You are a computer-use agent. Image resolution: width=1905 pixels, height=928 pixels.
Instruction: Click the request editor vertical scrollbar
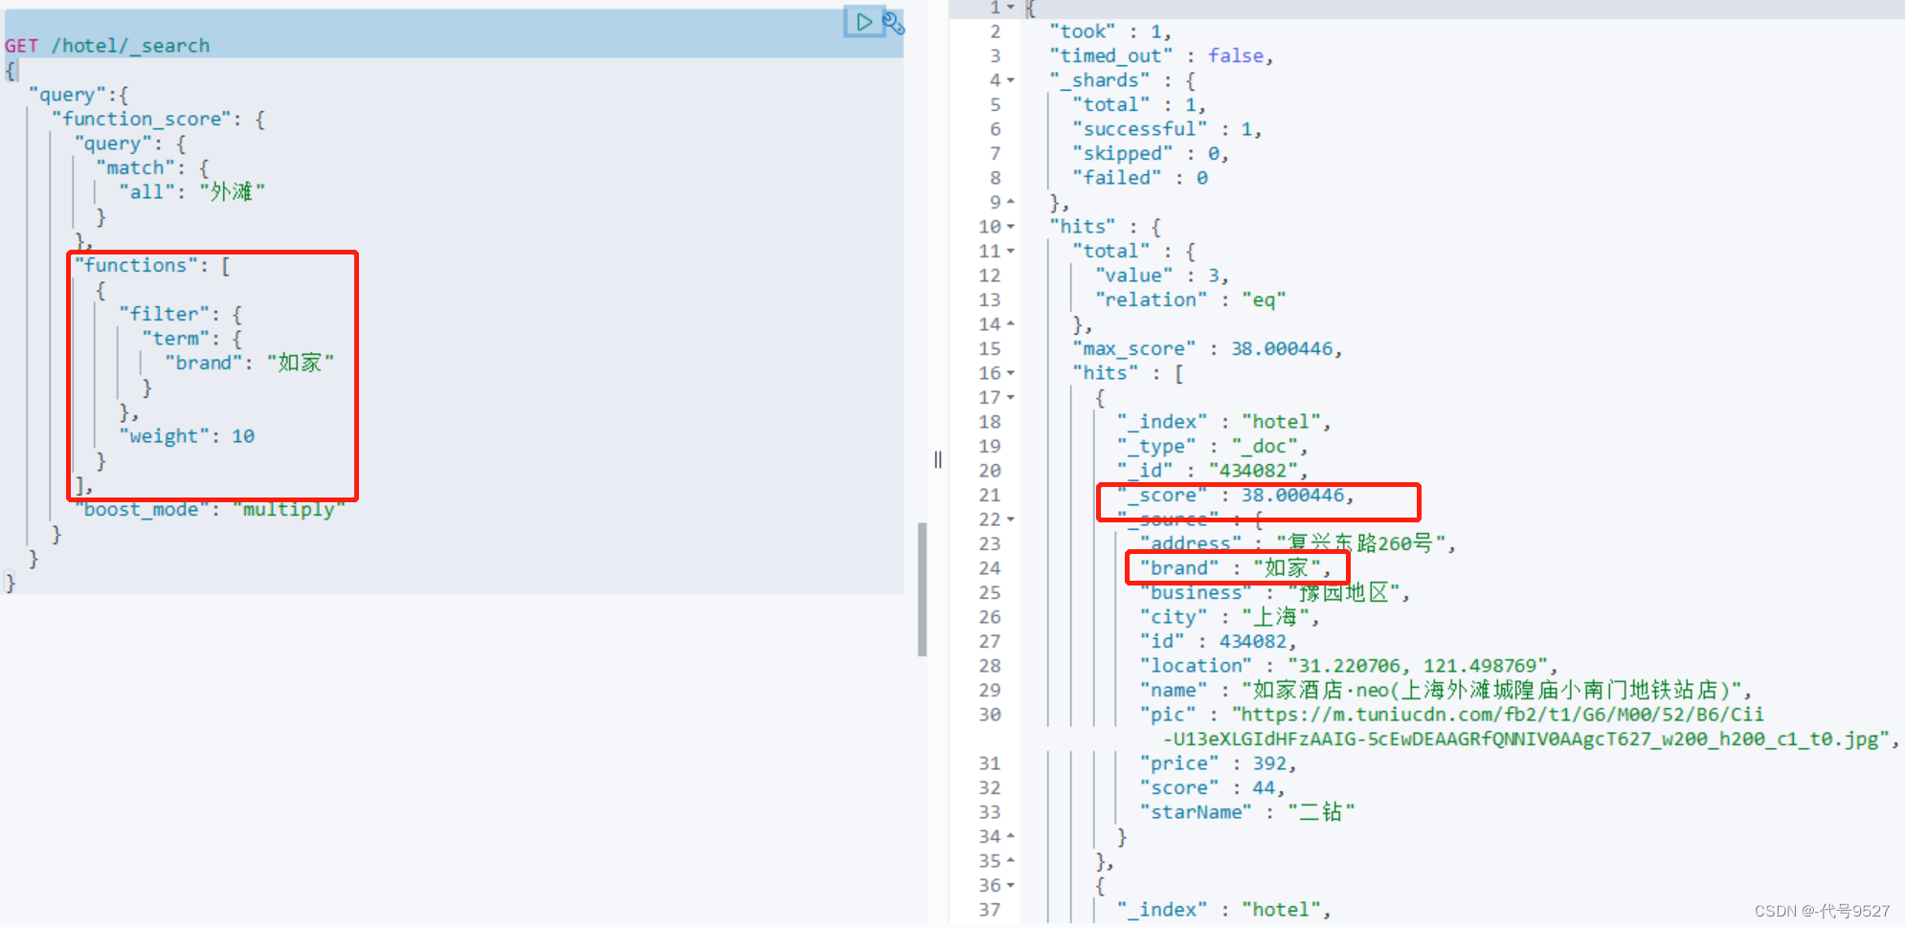[922, 588]
